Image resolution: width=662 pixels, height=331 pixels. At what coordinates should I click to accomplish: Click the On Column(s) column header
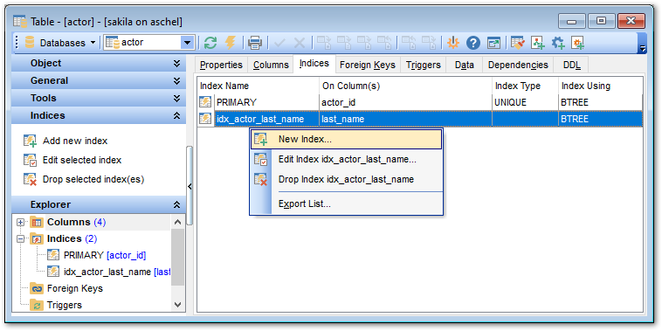pyautogui.click(x=406, y=86)
